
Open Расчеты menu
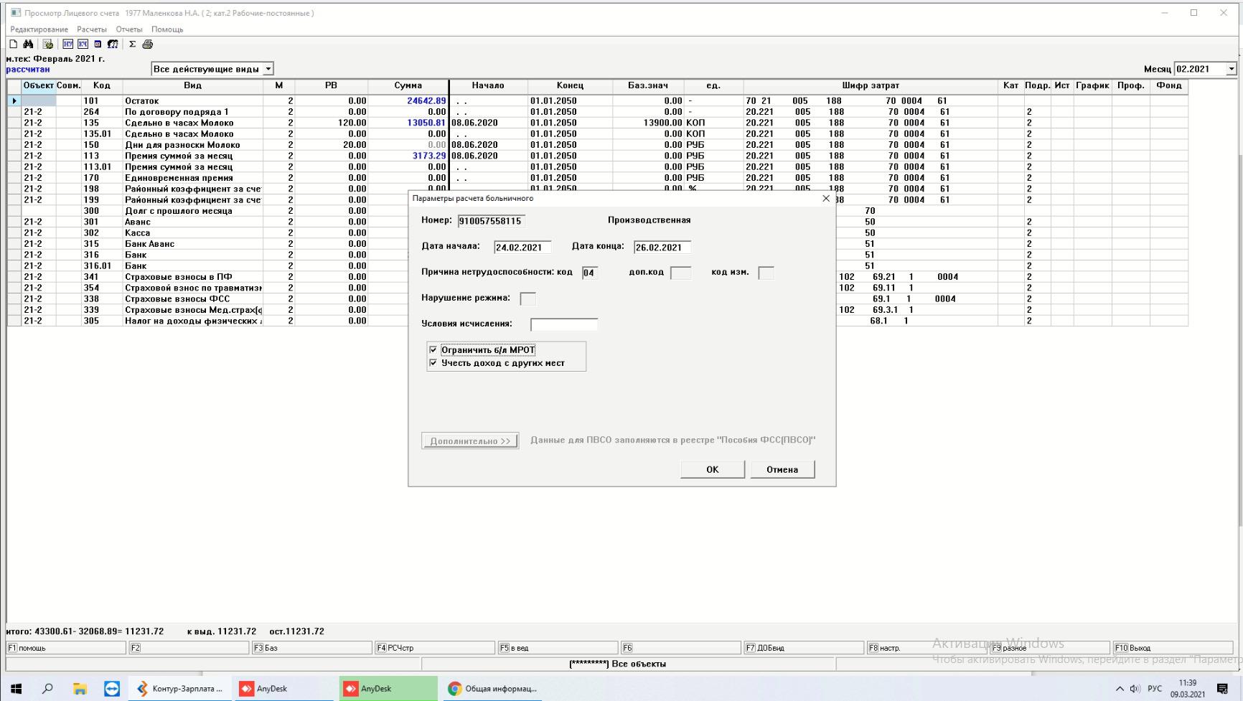pos(92,29)
